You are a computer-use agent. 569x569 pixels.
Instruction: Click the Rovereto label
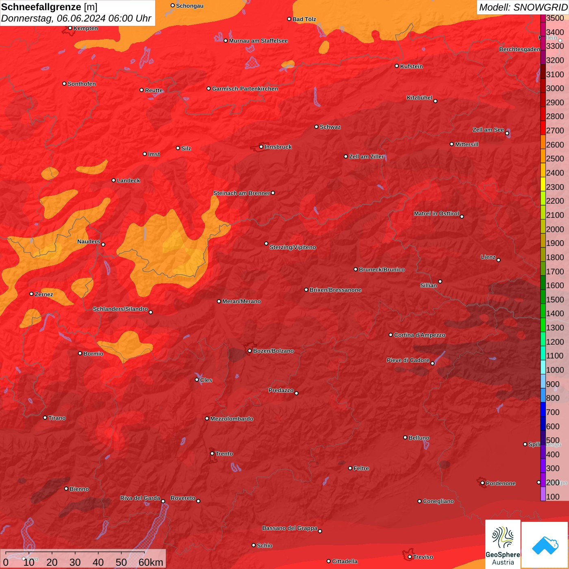183,498
